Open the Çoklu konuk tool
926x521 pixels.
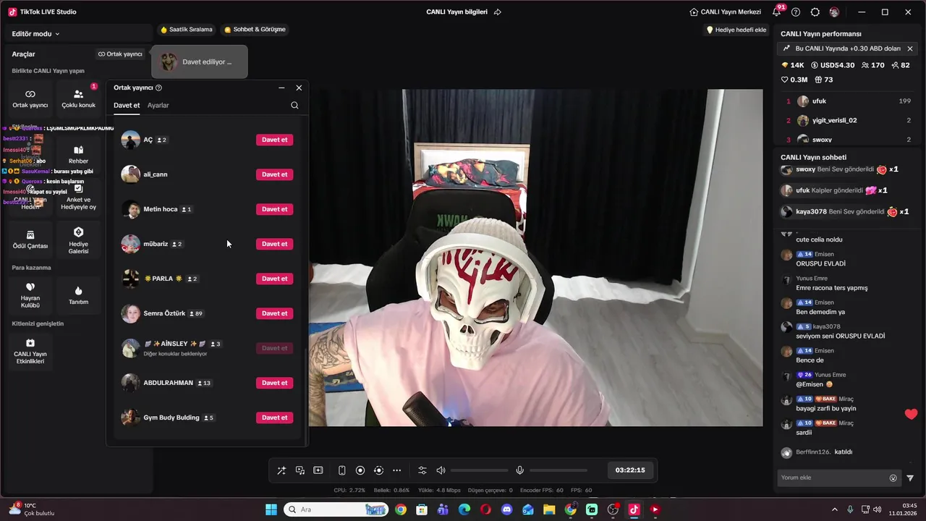[78, 99]
